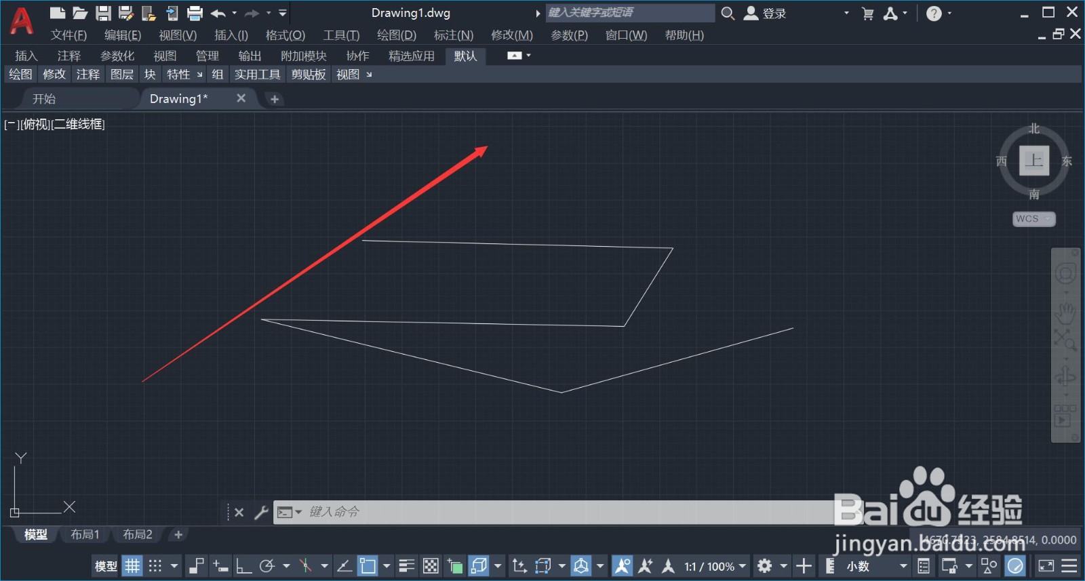Click the command line customize wrench icon
Screen dimensions: 1085x581
(261, 512)
